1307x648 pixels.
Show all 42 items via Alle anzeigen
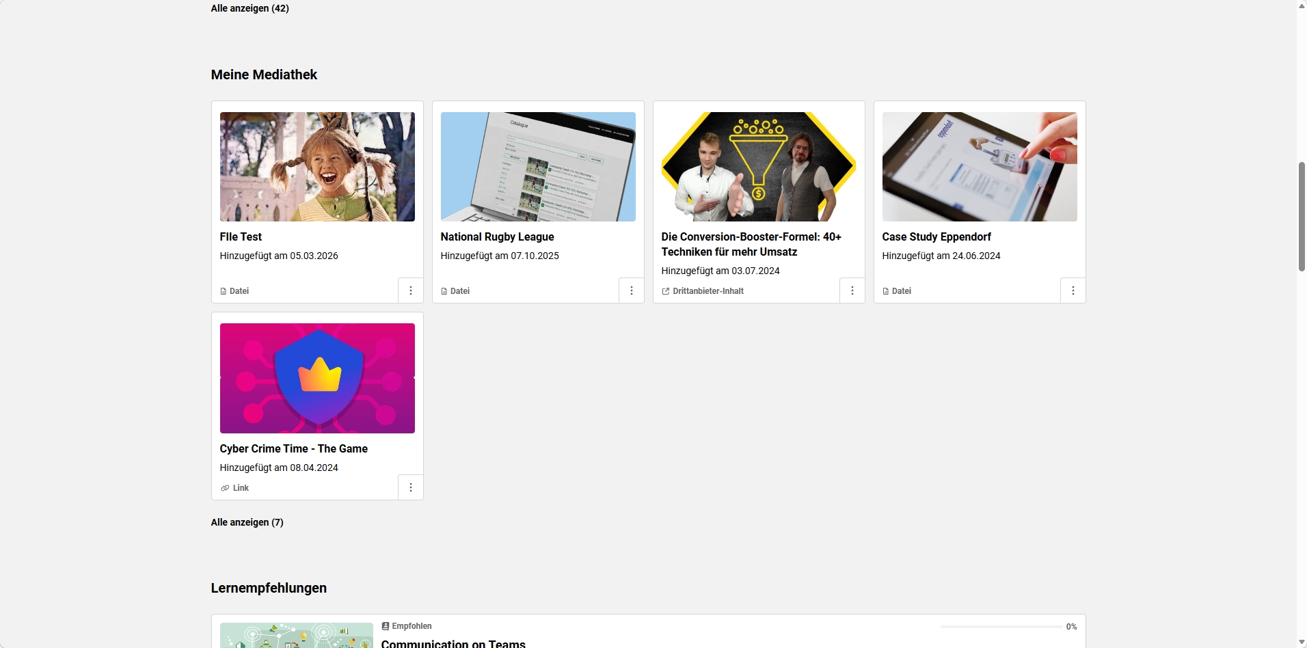250,8
